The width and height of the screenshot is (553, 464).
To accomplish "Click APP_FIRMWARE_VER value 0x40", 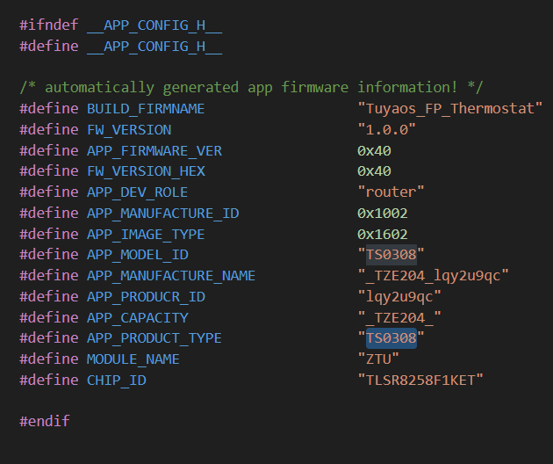I will pyautogui.click(x=374, y=151).
